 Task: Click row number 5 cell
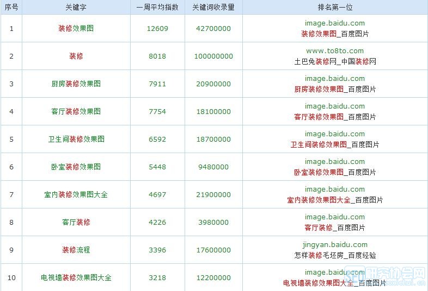11,140
